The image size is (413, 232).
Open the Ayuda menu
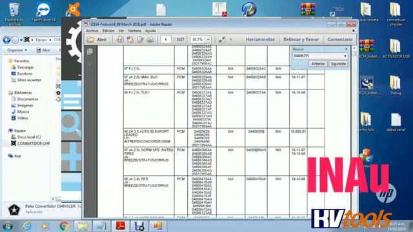pyautogui.click(x=150, y=31)
